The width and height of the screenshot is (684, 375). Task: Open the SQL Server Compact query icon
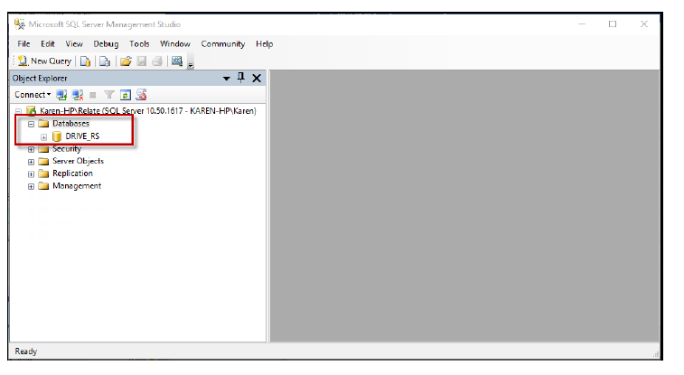tap(105, 61)
